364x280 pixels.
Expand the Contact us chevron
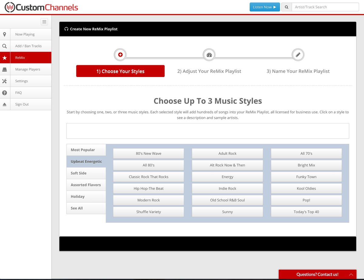click(x=351, y=274)
